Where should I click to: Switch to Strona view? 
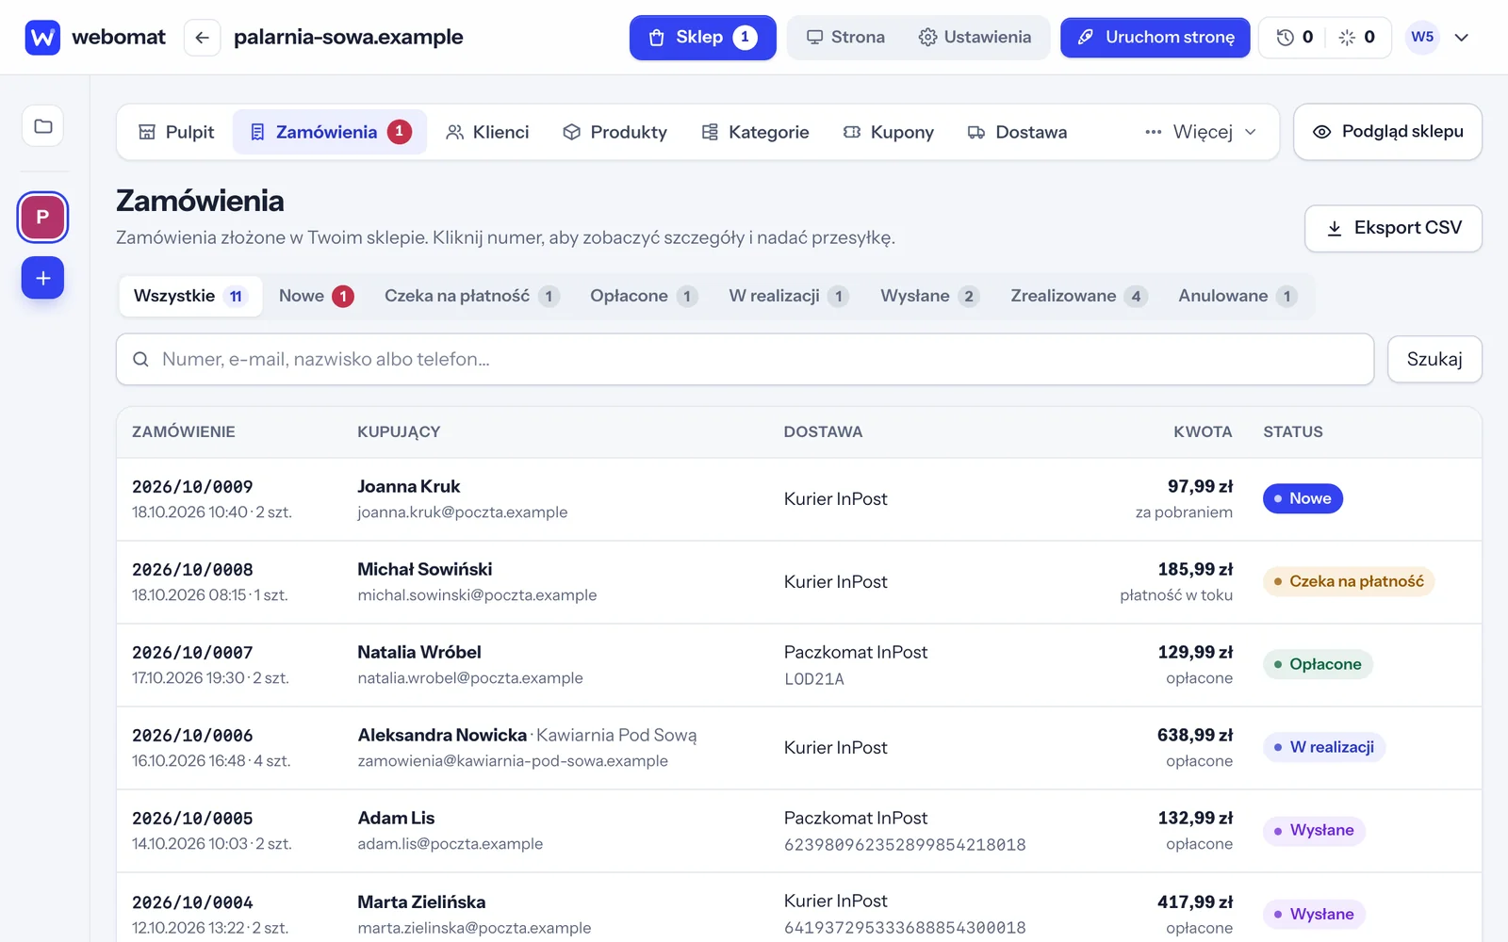tap(845, 38)
